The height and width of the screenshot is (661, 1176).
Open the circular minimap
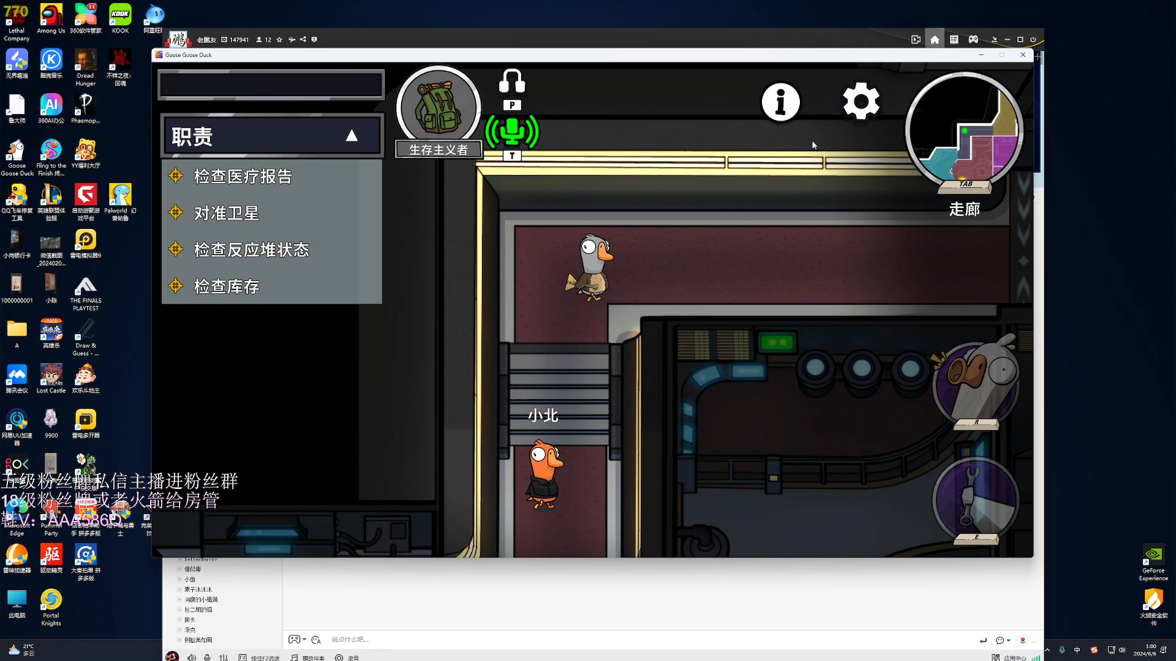pos(964,131)
